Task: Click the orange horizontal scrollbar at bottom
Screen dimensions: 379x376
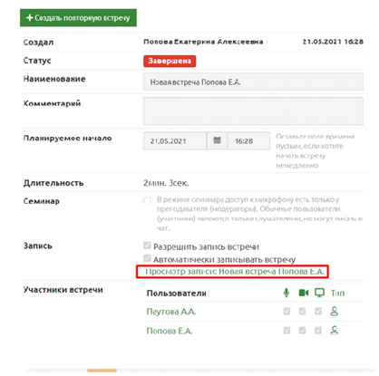Action: (102, 370)
